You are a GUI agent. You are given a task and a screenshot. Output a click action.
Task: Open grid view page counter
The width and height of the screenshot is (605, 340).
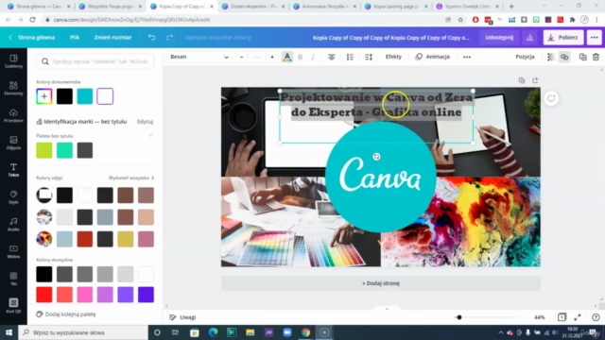(562, 317)
